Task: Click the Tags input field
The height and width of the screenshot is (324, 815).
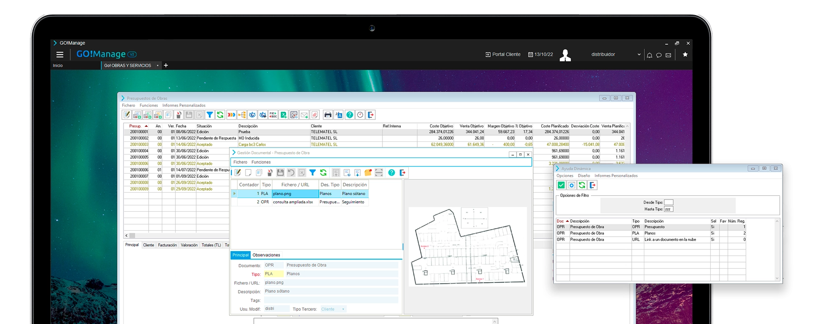Action: click(331, 300)
